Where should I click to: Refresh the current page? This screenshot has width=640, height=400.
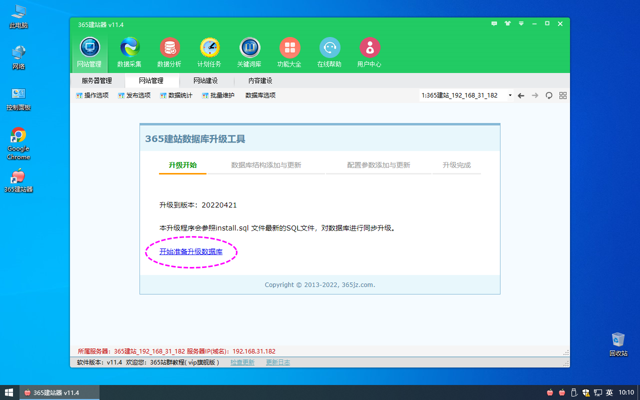pos(549,95)
